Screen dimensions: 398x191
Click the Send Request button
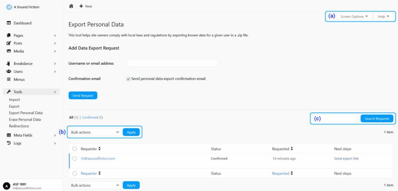tap(83, 95)
